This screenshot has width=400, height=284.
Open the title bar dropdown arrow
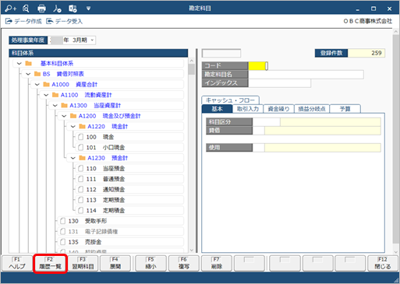click(88, 9)
